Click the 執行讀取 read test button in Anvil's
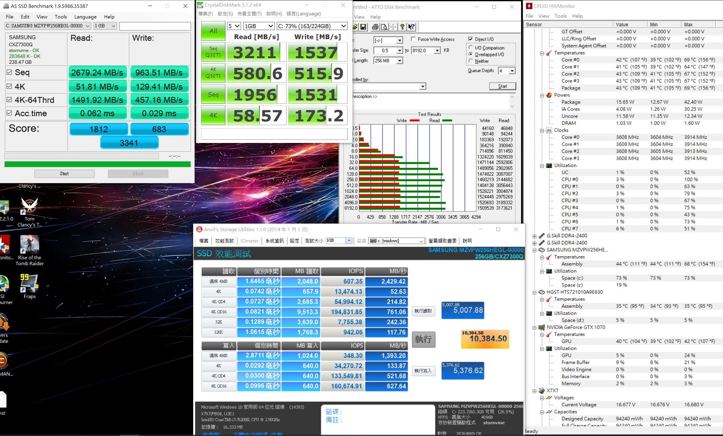Viewport: 723px width, 436px height. pyautogui.click(x=424, y=311)
